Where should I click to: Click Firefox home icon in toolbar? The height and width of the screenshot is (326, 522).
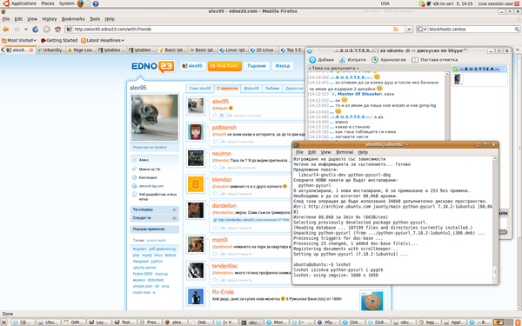[x=57, y=30]
